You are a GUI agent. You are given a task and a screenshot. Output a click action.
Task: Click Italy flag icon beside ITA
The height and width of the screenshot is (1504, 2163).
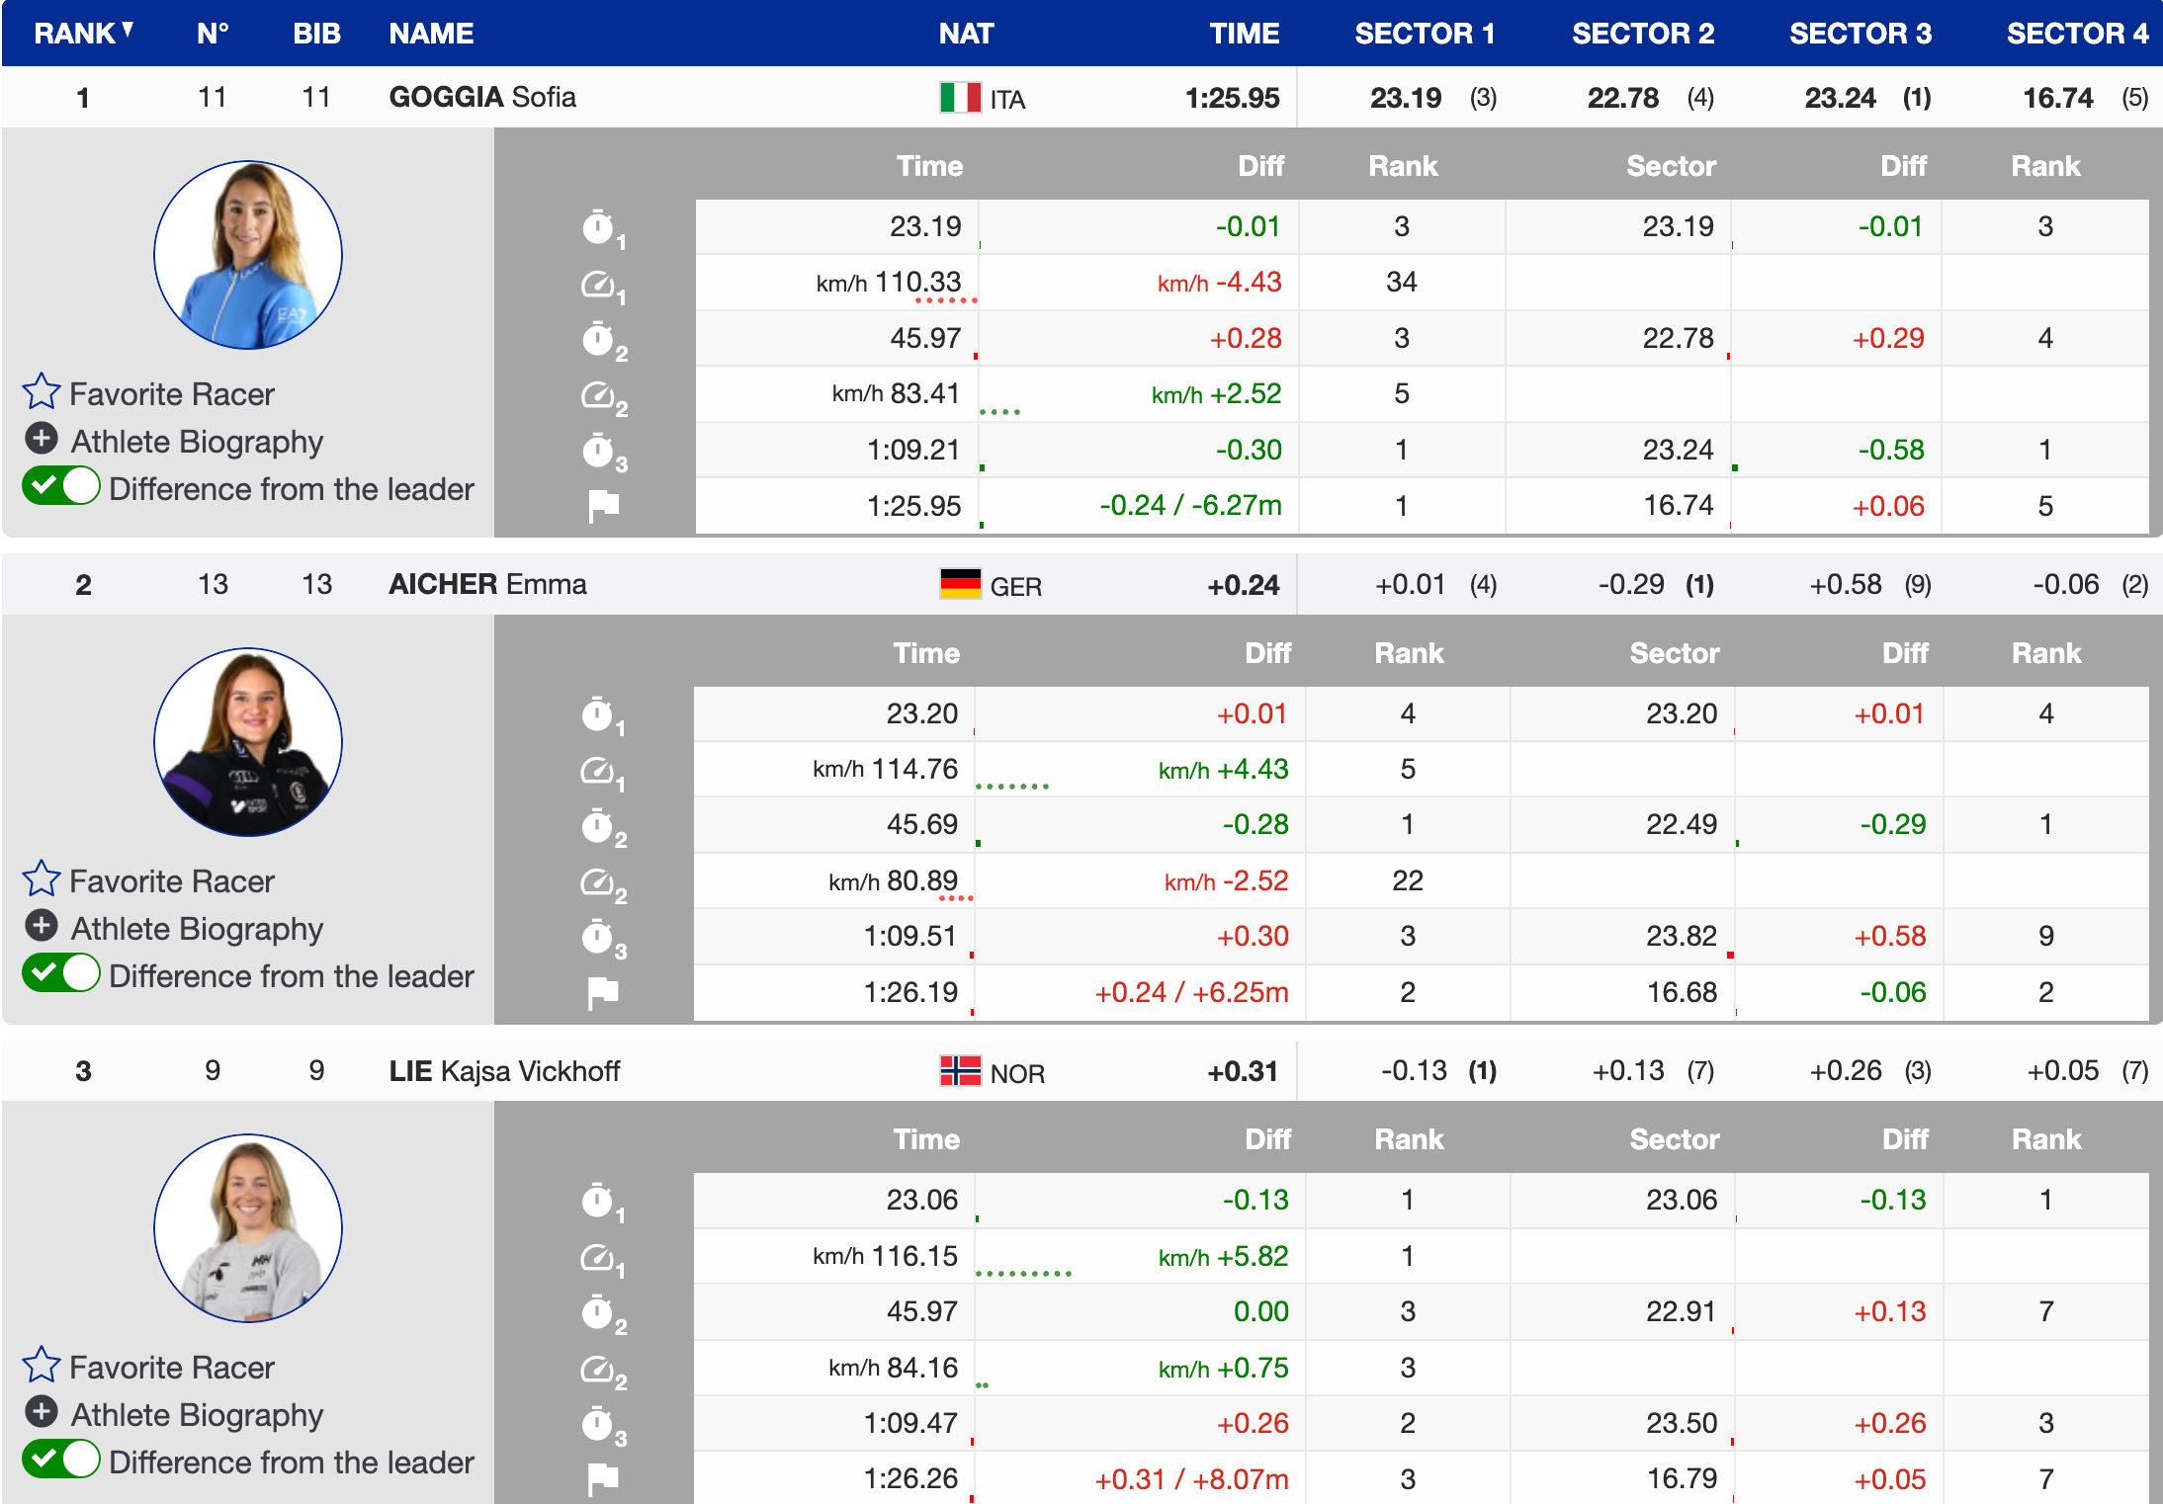(x=959, y=98)
